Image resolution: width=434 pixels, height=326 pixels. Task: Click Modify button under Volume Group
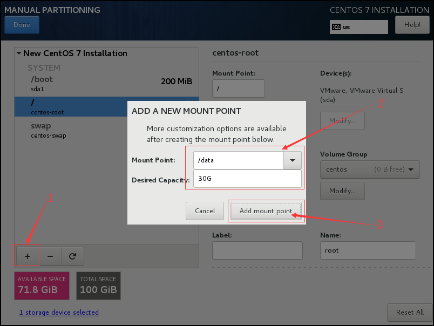[342, 191]
